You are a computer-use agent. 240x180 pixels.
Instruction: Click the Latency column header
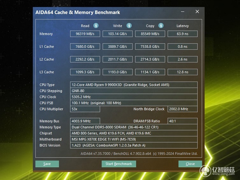(x=183, y=26)
